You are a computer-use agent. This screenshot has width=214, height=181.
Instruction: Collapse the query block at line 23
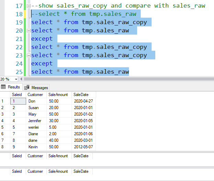(x=29, y=55)
